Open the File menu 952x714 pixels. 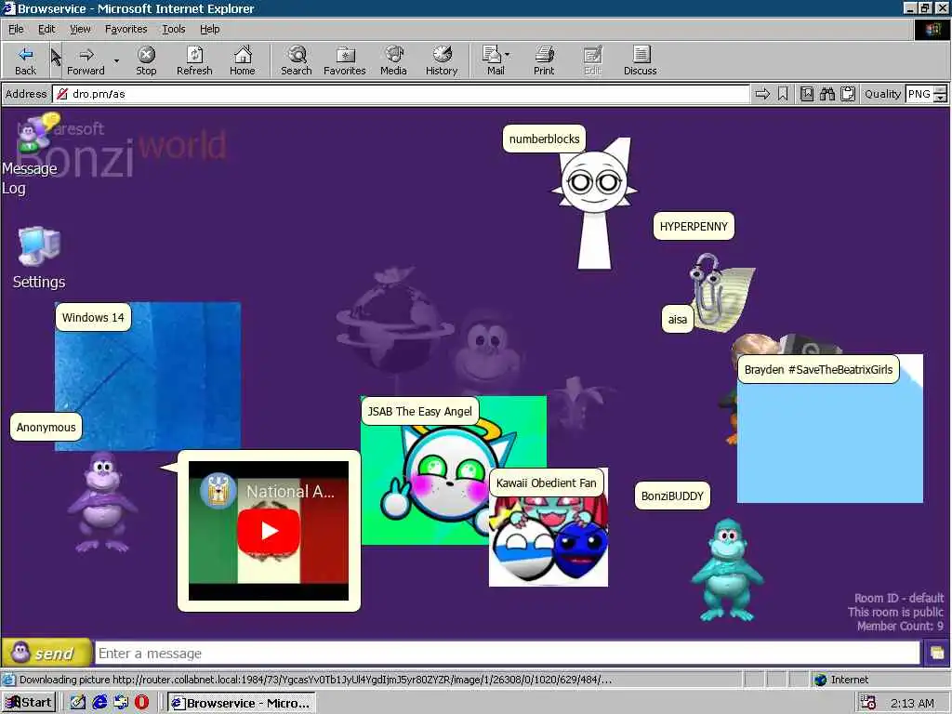coord(16,29)
